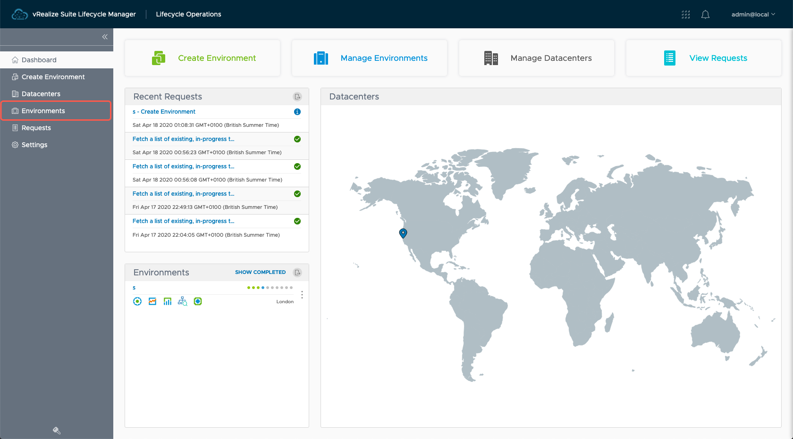Viewport: 793px width, 439px height.
Task: Click the vRealize cloud logo icon
Action: [19, 15]
